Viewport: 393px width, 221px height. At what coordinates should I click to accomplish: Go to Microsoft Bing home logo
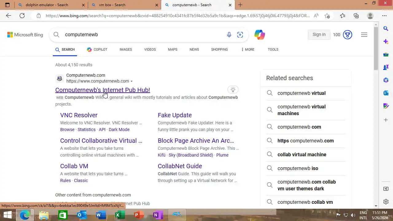(25, 35)
